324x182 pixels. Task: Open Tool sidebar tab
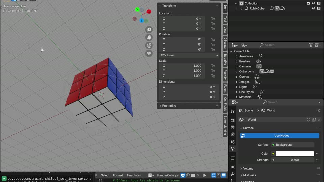point(225,19)
